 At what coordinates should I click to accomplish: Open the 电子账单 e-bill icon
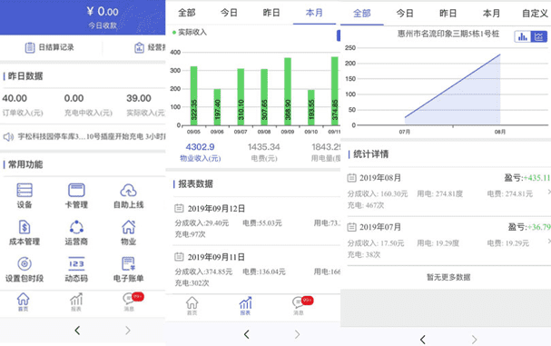(128, 263)
